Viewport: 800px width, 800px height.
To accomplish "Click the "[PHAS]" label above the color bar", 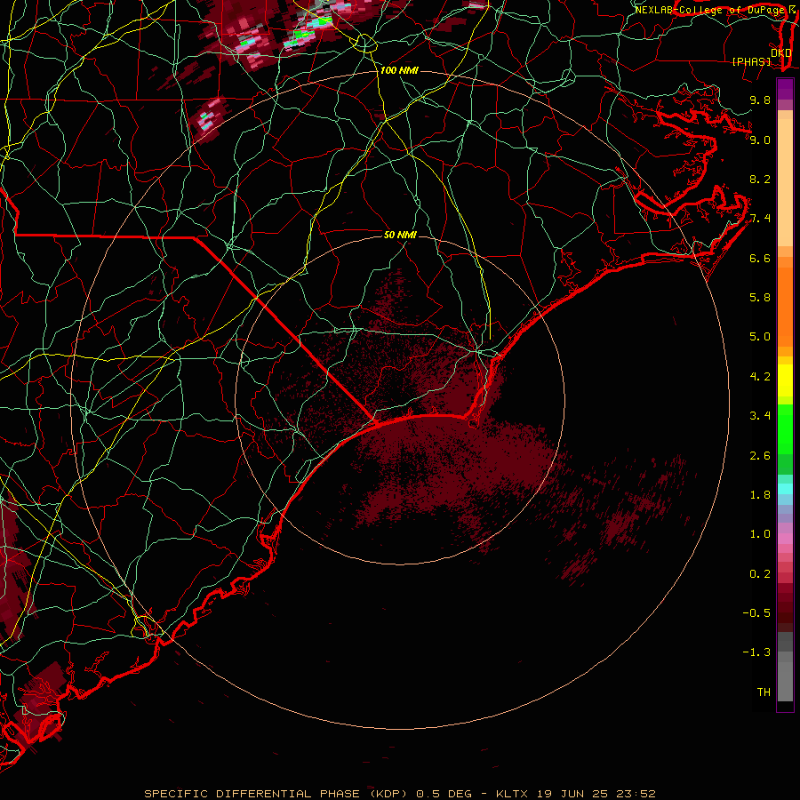I will click(751, 61).
